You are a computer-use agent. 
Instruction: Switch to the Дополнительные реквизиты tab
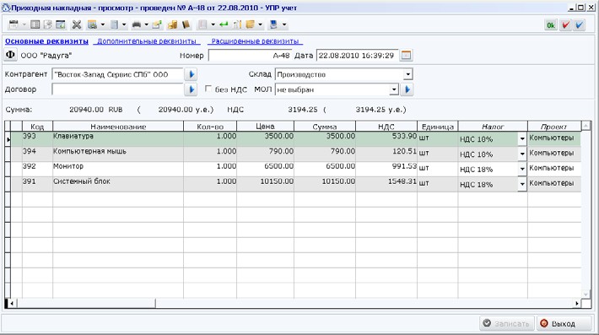(x=147, y=41)
